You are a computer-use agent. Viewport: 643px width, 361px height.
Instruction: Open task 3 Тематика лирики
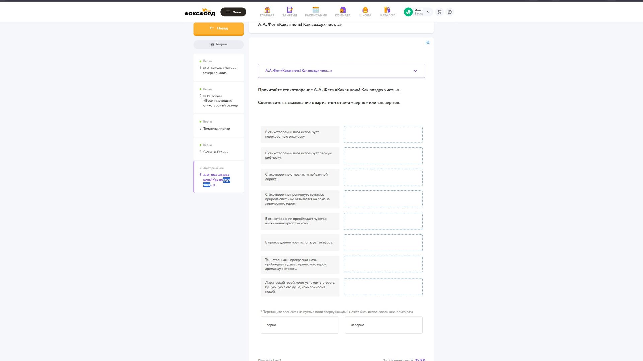219,125
